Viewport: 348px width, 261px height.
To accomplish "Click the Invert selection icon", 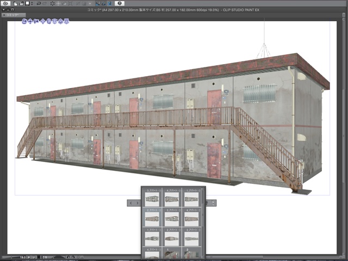I will point(84,4).
